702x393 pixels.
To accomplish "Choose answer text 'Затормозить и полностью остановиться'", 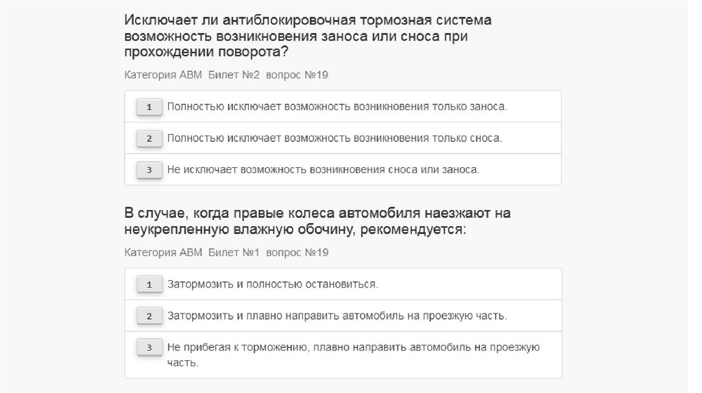I will (273, 284).
